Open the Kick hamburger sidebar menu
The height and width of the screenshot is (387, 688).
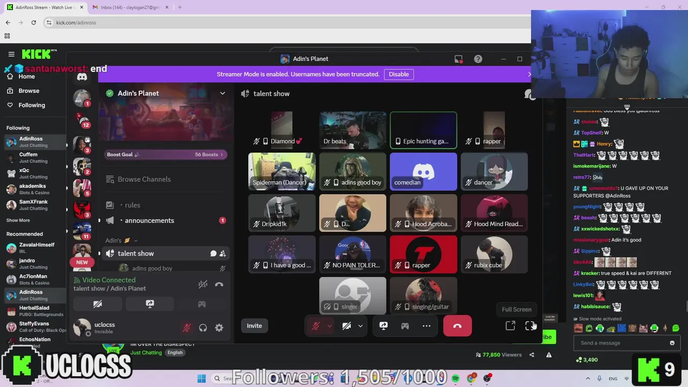[x=11, y=54]
